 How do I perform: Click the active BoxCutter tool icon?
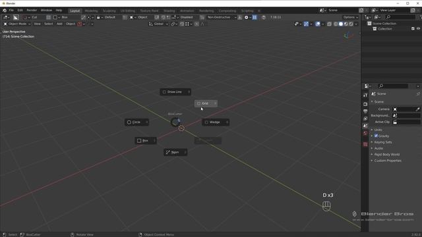pyautogui.click(x=16, y=18)
